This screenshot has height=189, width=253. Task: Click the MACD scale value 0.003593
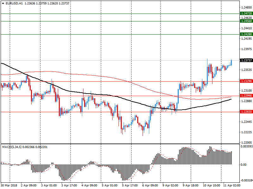click(247, 146)
